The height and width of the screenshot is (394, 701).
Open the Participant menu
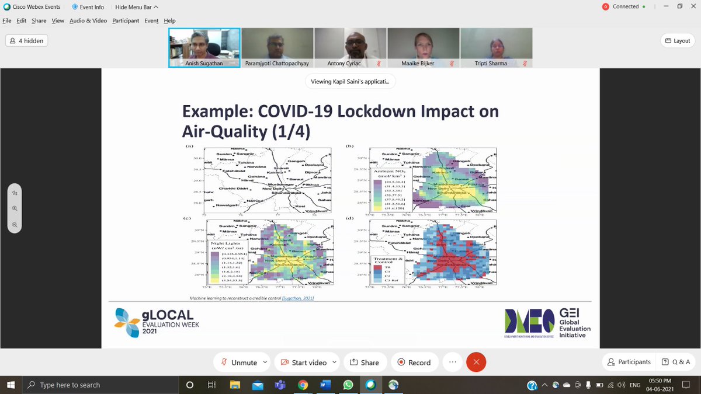coord(126,20)
